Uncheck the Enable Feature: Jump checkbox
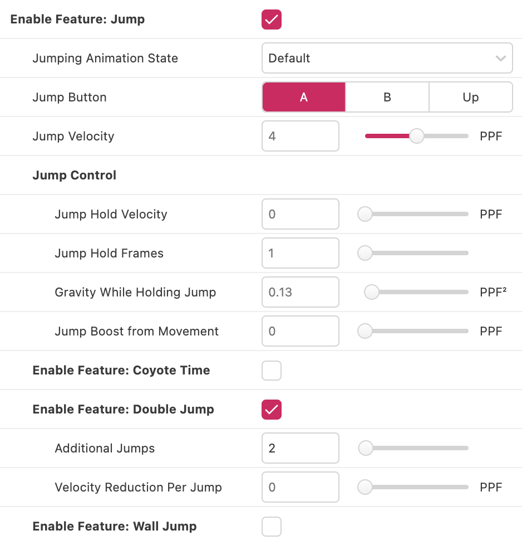 click(x=272, y=20)
